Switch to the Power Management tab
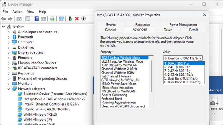The image size is (223, 125). coord(183,25)
